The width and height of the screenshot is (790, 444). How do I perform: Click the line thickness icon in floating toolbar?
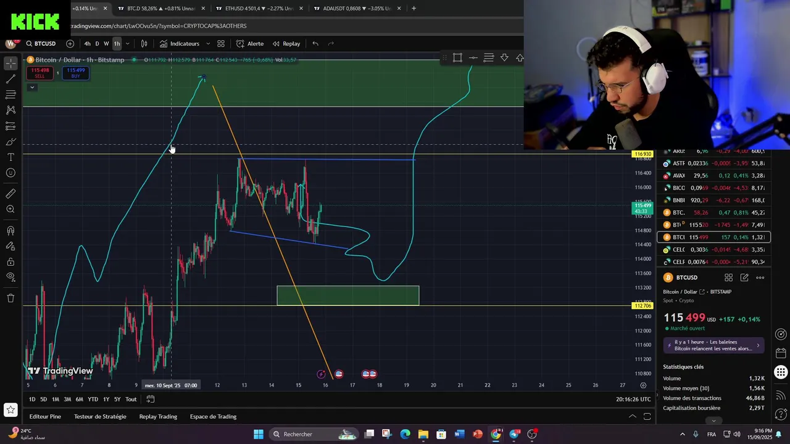pos(489,57)
